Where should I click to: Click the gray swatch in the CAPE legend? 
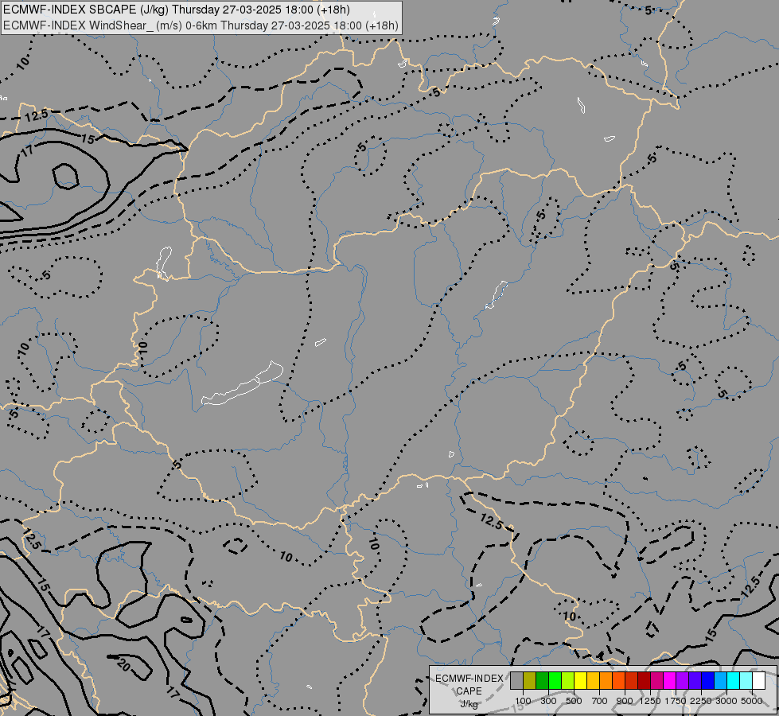pyautogui.click(x=516, y=681)
